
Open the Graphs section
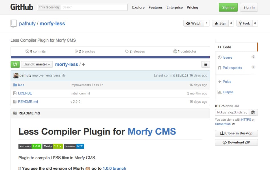[x=228, y=92]
